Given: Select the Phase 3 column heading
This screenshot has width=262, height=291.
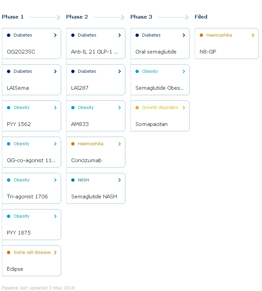Looking at the screenshot, I should (141, 17).
